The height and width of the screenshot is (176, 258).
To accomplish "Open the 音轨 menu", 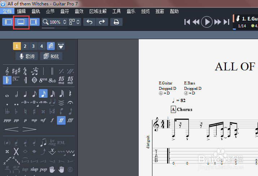I will click(36, 11).
